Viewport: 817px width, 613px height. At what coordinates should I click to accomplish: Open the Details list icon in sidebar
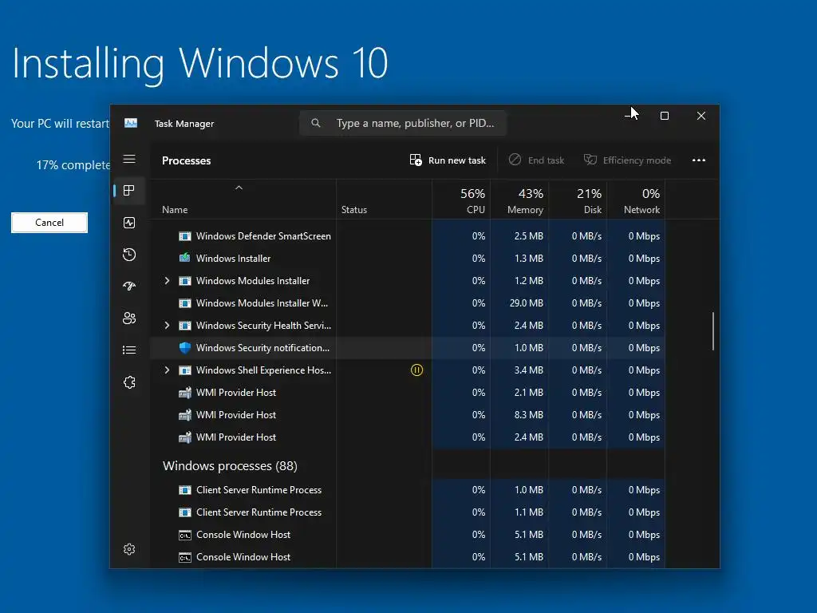pos(129,350)
